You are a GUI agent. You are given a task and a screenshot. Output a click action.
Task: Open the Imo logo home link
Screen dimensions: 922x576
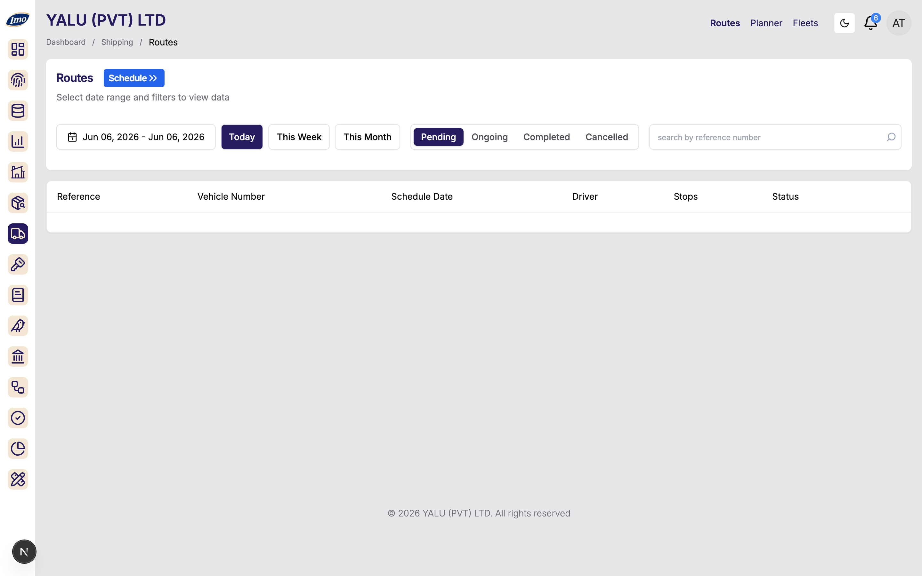tap(18, 20)
